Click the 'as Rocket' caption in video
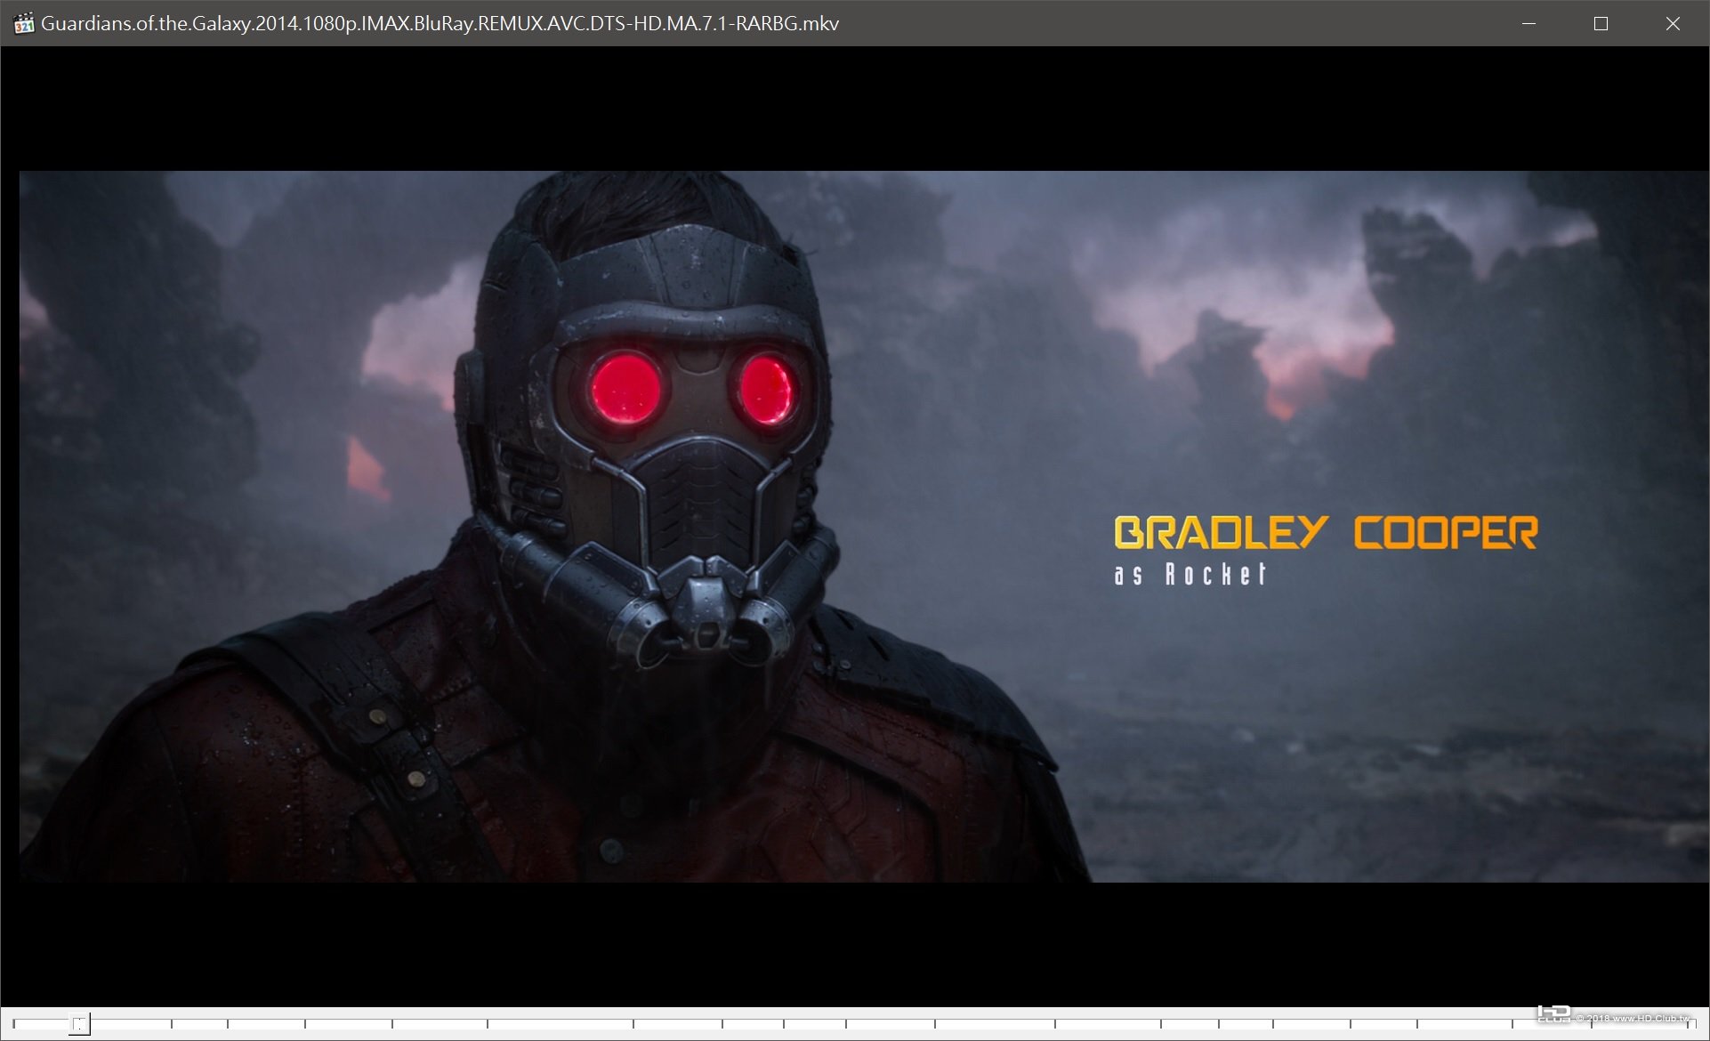1710x1041 pixels. click(x=1190, y=575)
